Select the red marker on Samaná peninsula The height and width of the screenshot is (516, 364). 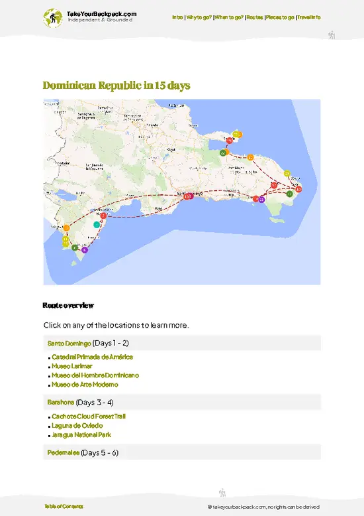[x=230, y=141]
